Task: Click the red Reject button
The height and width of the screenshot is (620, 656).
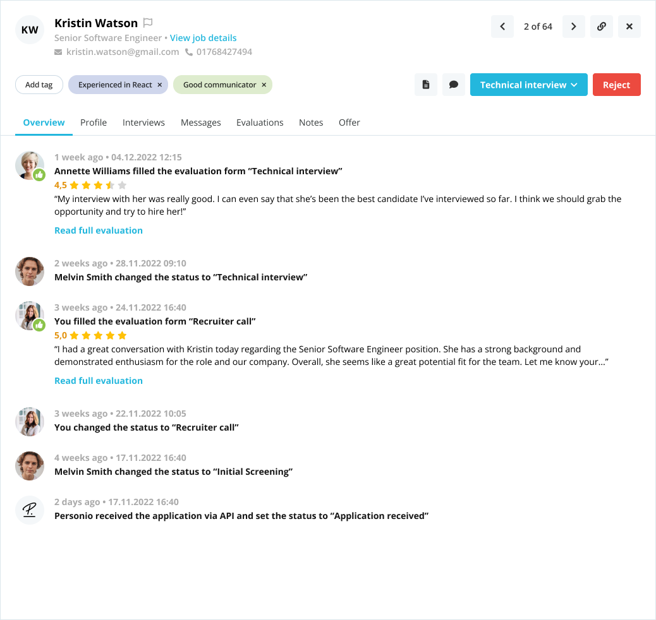Action: 617,85
